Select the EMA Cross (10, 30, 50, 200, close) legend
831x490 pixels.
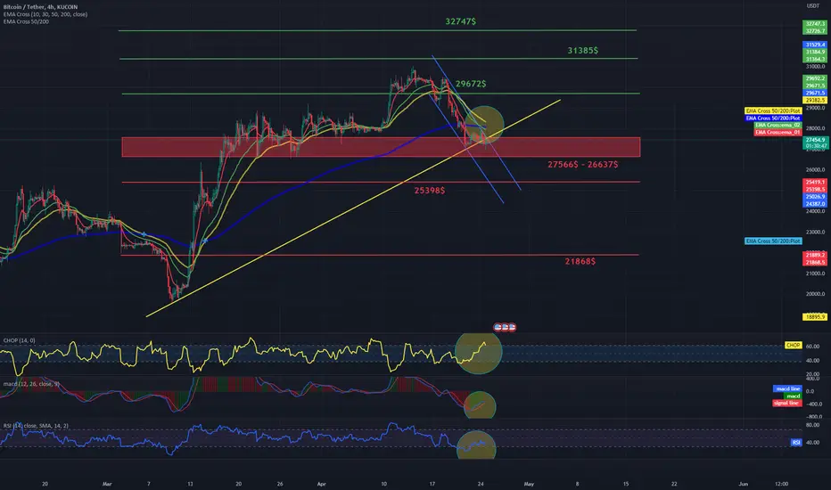(45, 14)
